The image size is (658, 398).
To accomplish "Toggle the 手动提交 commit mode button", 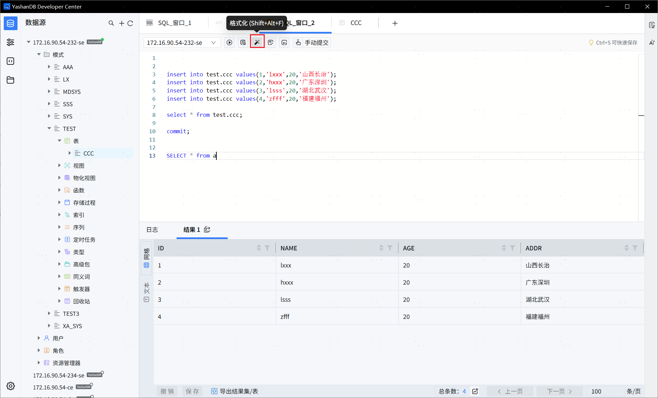I will click(x=312, y=42).
